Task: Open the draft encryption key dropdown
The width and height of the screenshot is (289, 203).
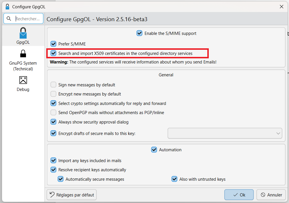Action: 225,133
